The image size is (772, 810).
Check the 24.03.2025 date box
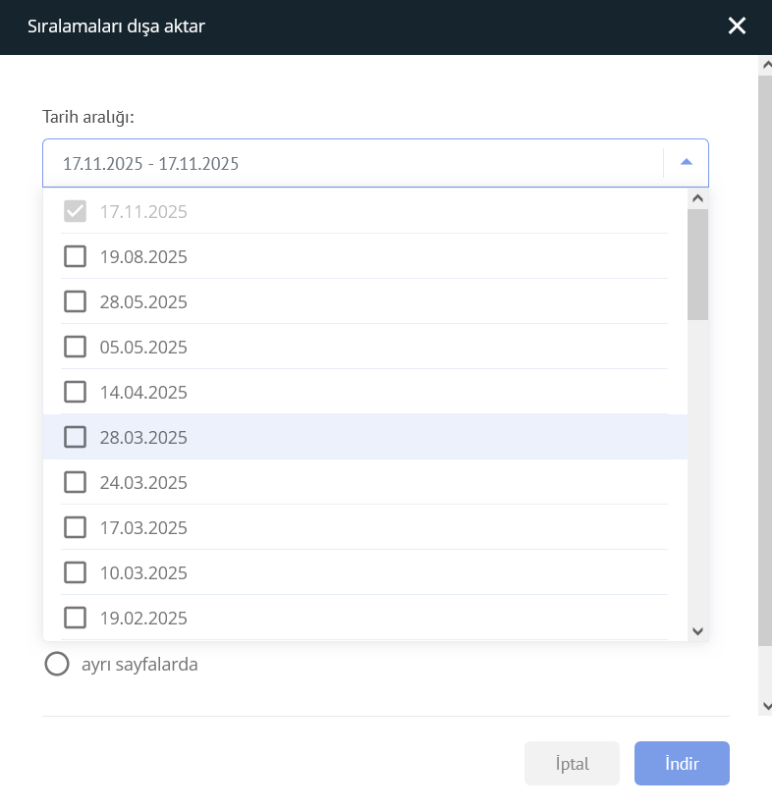coord(75,483)
